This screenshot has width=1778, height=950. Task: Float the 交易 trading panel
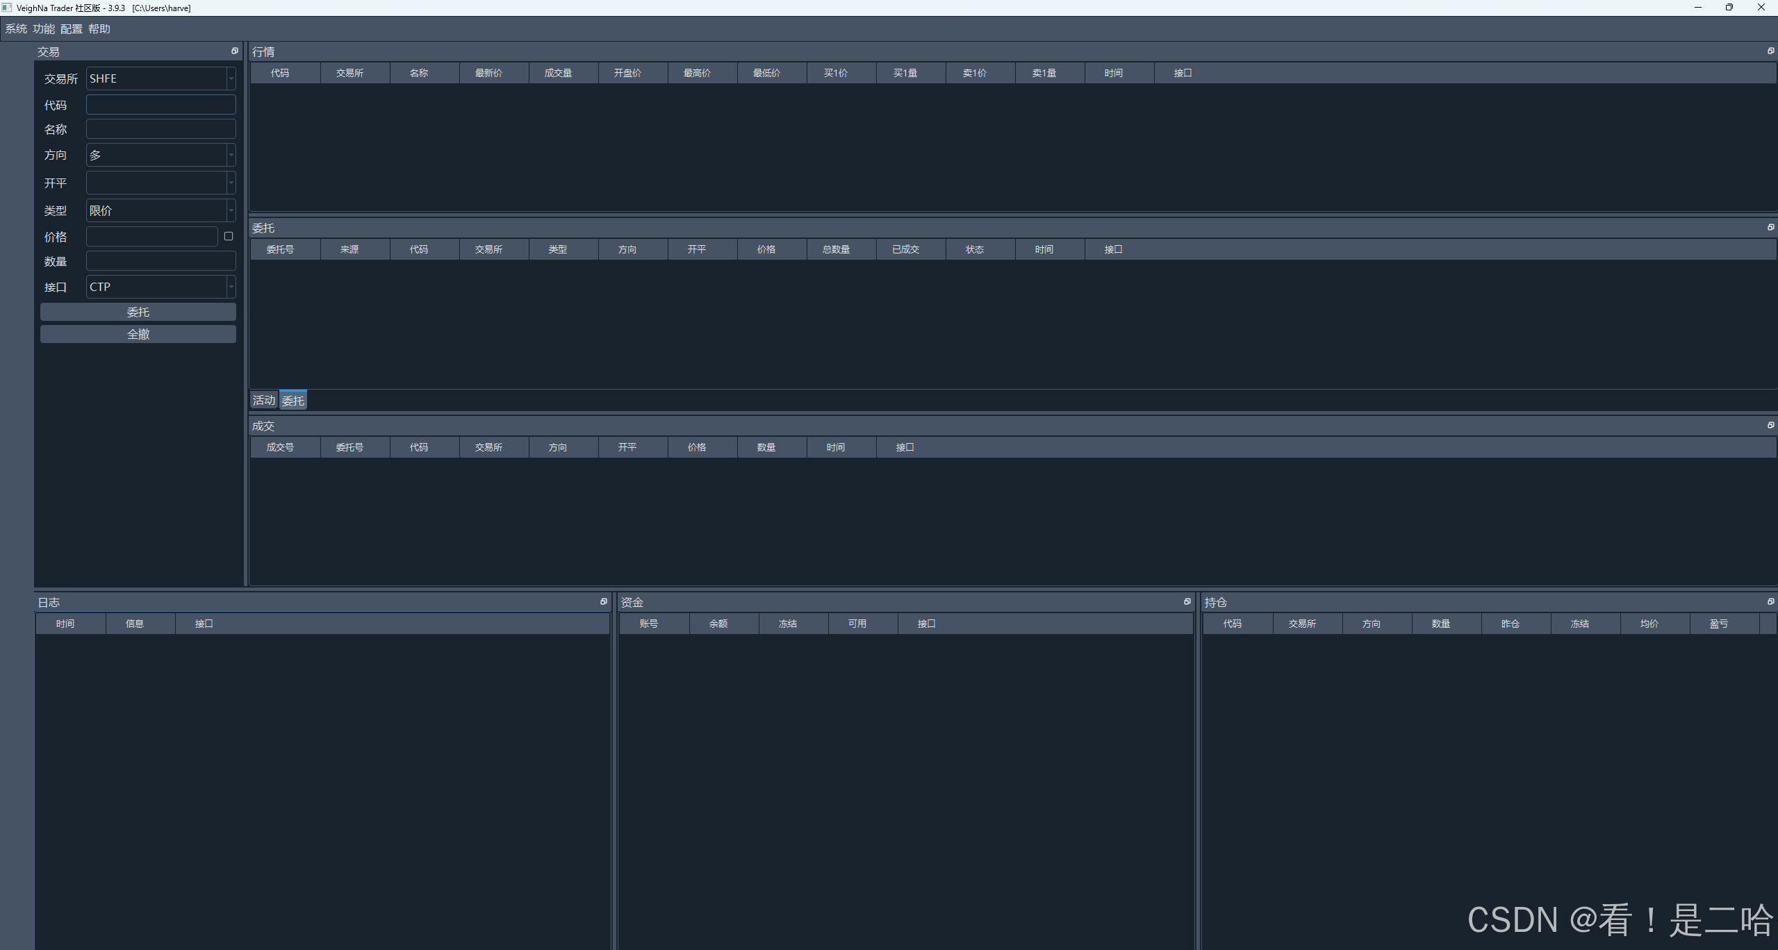[234, 51]
